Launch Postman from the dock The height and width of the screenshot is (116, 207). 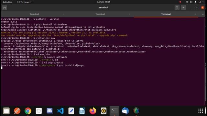tap(17, 111)
